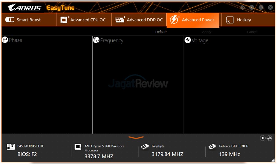Click the CPU processor icon
This screenshot has width=277, height=164.
[78, 147]
